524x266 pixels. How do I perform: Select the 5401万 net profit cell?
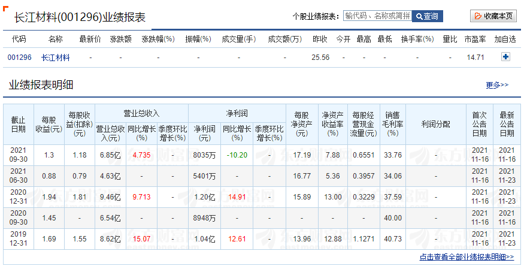(204, 176)
